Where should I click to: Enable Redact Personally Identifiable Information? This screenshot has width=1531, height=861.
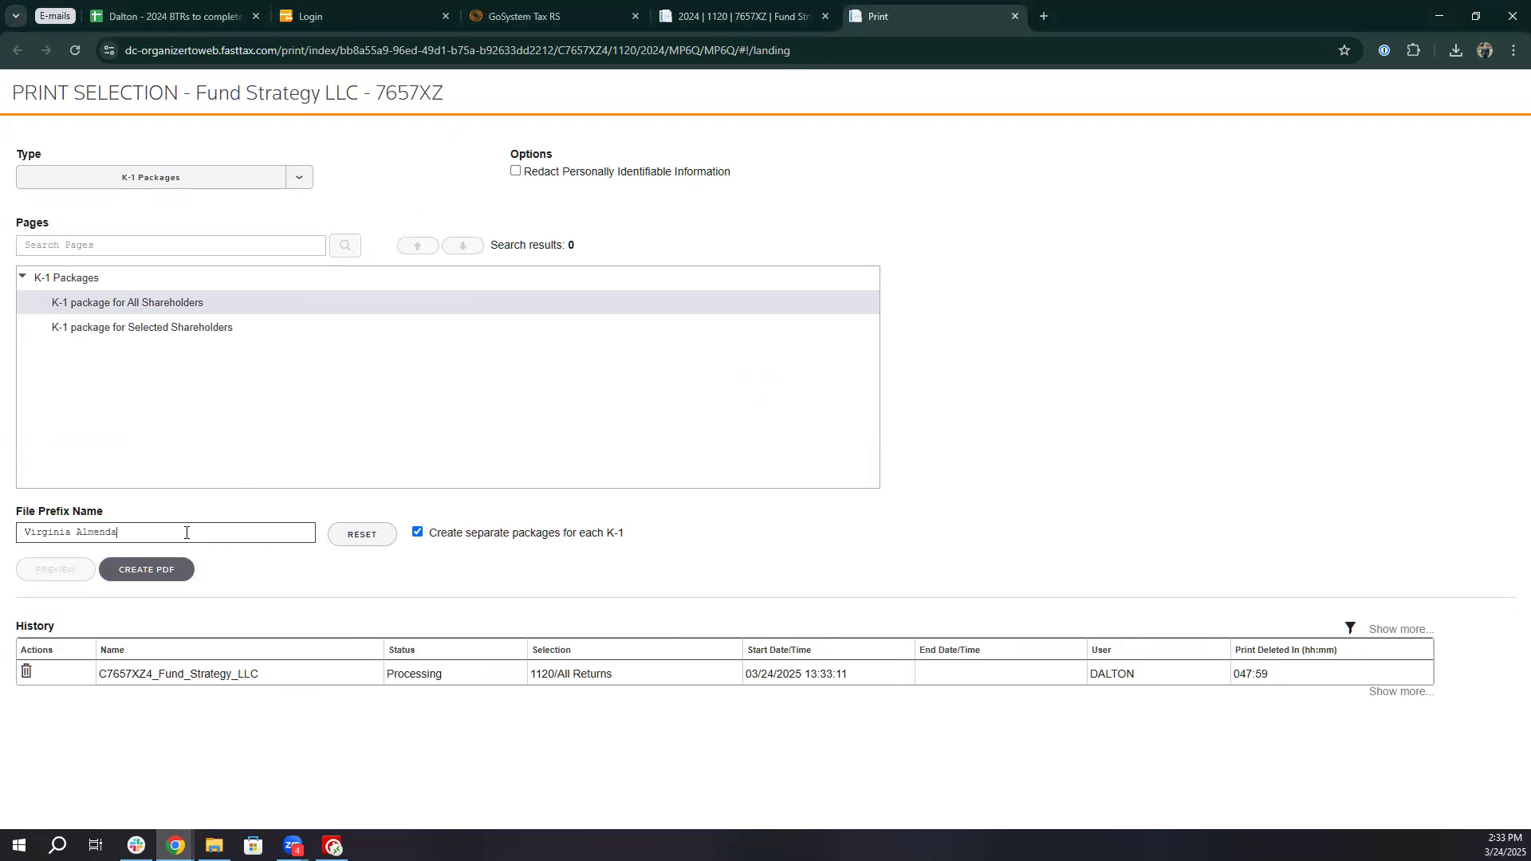(x=516, y=171)
